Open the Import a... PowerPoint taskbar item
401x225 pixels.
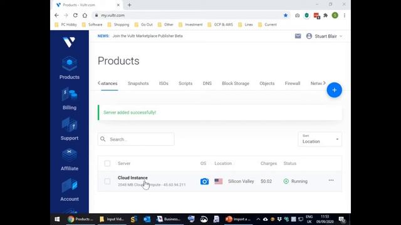pos(238,219)
